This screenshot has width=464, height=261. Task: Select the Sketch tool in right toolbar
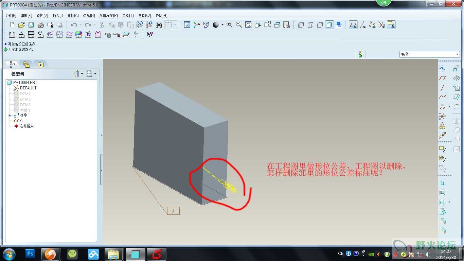[442, 69]
